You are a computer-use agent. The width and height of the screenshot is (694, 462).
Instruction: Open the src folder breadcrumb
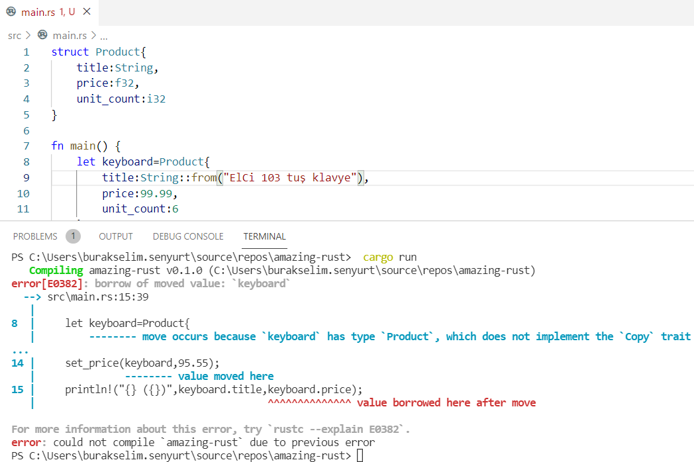click(15, 36)
